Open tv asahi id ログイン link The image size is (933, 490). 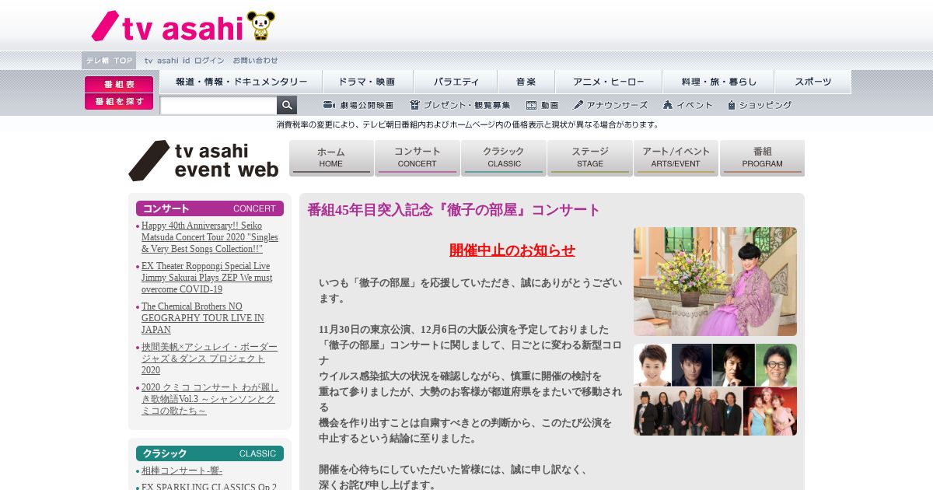(184, 61)
